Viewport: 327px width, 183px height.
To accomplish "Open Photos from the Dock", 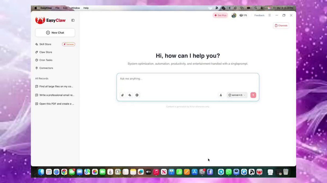I will coord(95,172).
